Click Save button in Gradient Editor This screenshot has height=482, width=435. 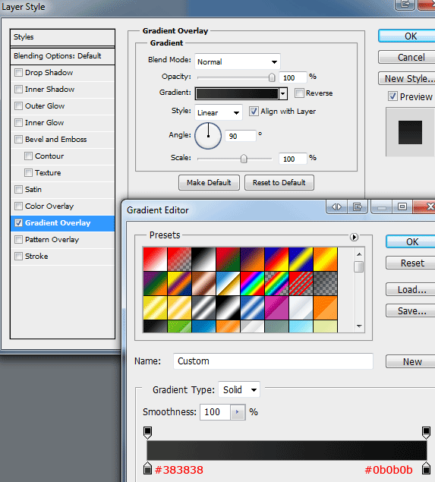(x=411, y=310)
